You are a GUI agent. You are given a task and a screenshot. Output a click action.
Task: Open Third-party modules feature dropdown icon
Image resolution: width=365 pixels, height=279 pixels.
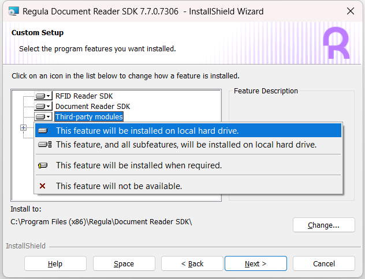[43, 116]
